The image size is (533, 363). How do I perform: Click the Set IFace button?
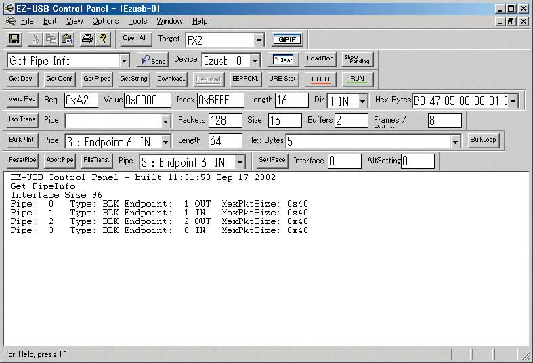pyautogui.click(x=272, y=161)
